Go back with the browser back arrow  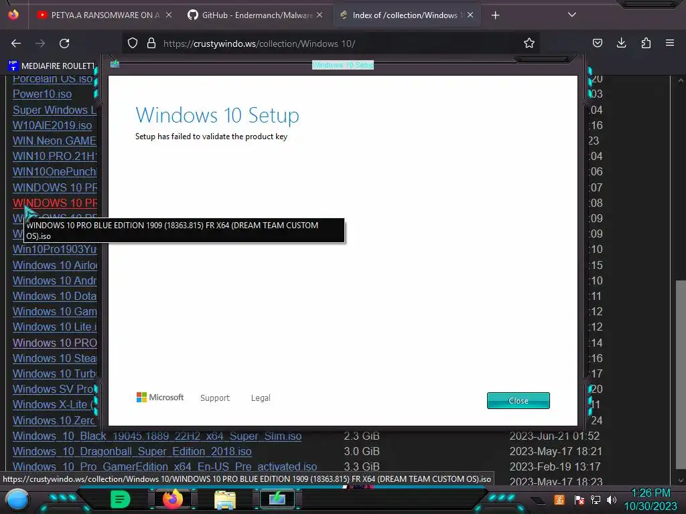(x=16, y=44)
